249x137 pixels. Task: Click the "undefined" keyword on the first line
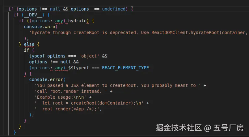114,9
